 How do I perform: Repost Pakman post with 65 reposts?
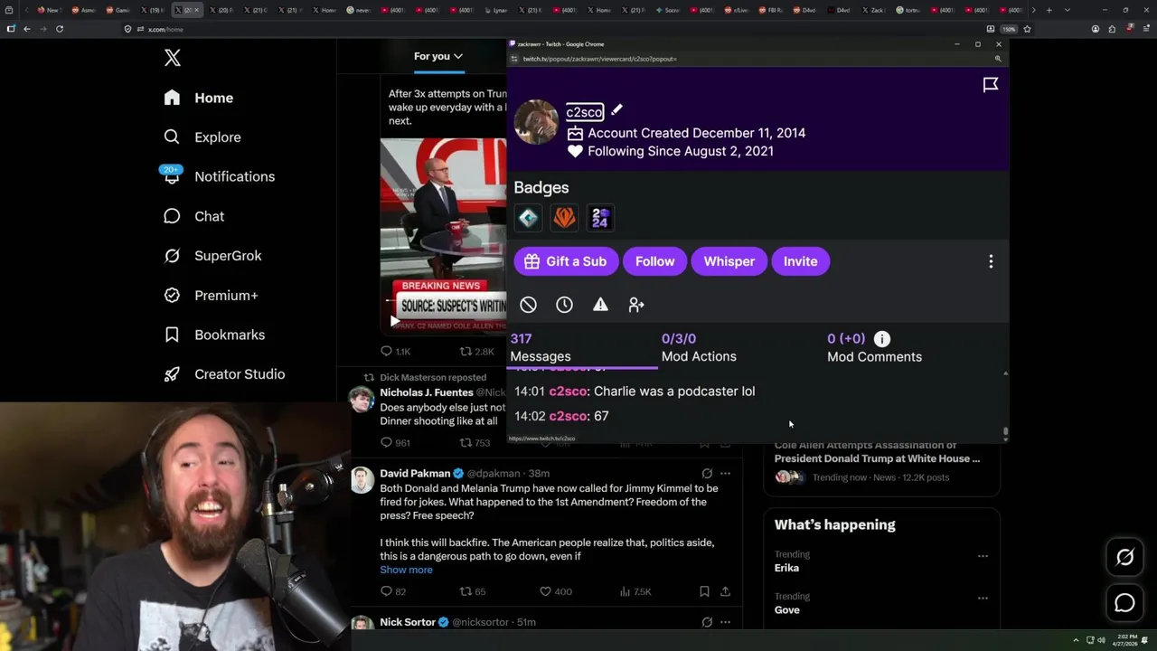pyautogui.click(x=473, y=591)
